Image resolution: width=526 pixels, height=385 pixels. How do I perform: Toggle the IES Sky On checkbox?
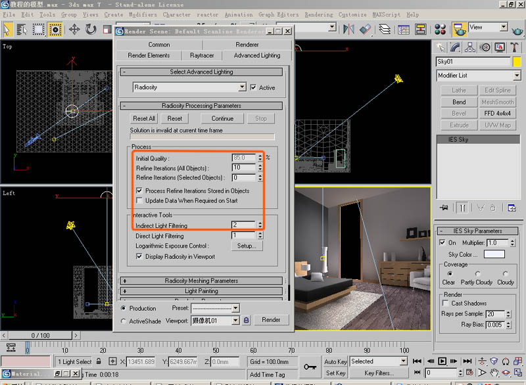click(442, 242)
